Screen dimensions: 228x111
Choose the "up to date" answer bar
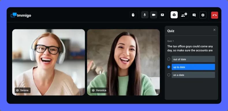tap(193, 67)
